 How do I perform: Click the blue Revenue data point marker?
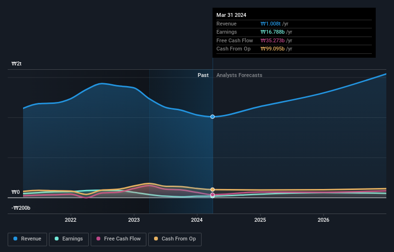pos(213,116)
